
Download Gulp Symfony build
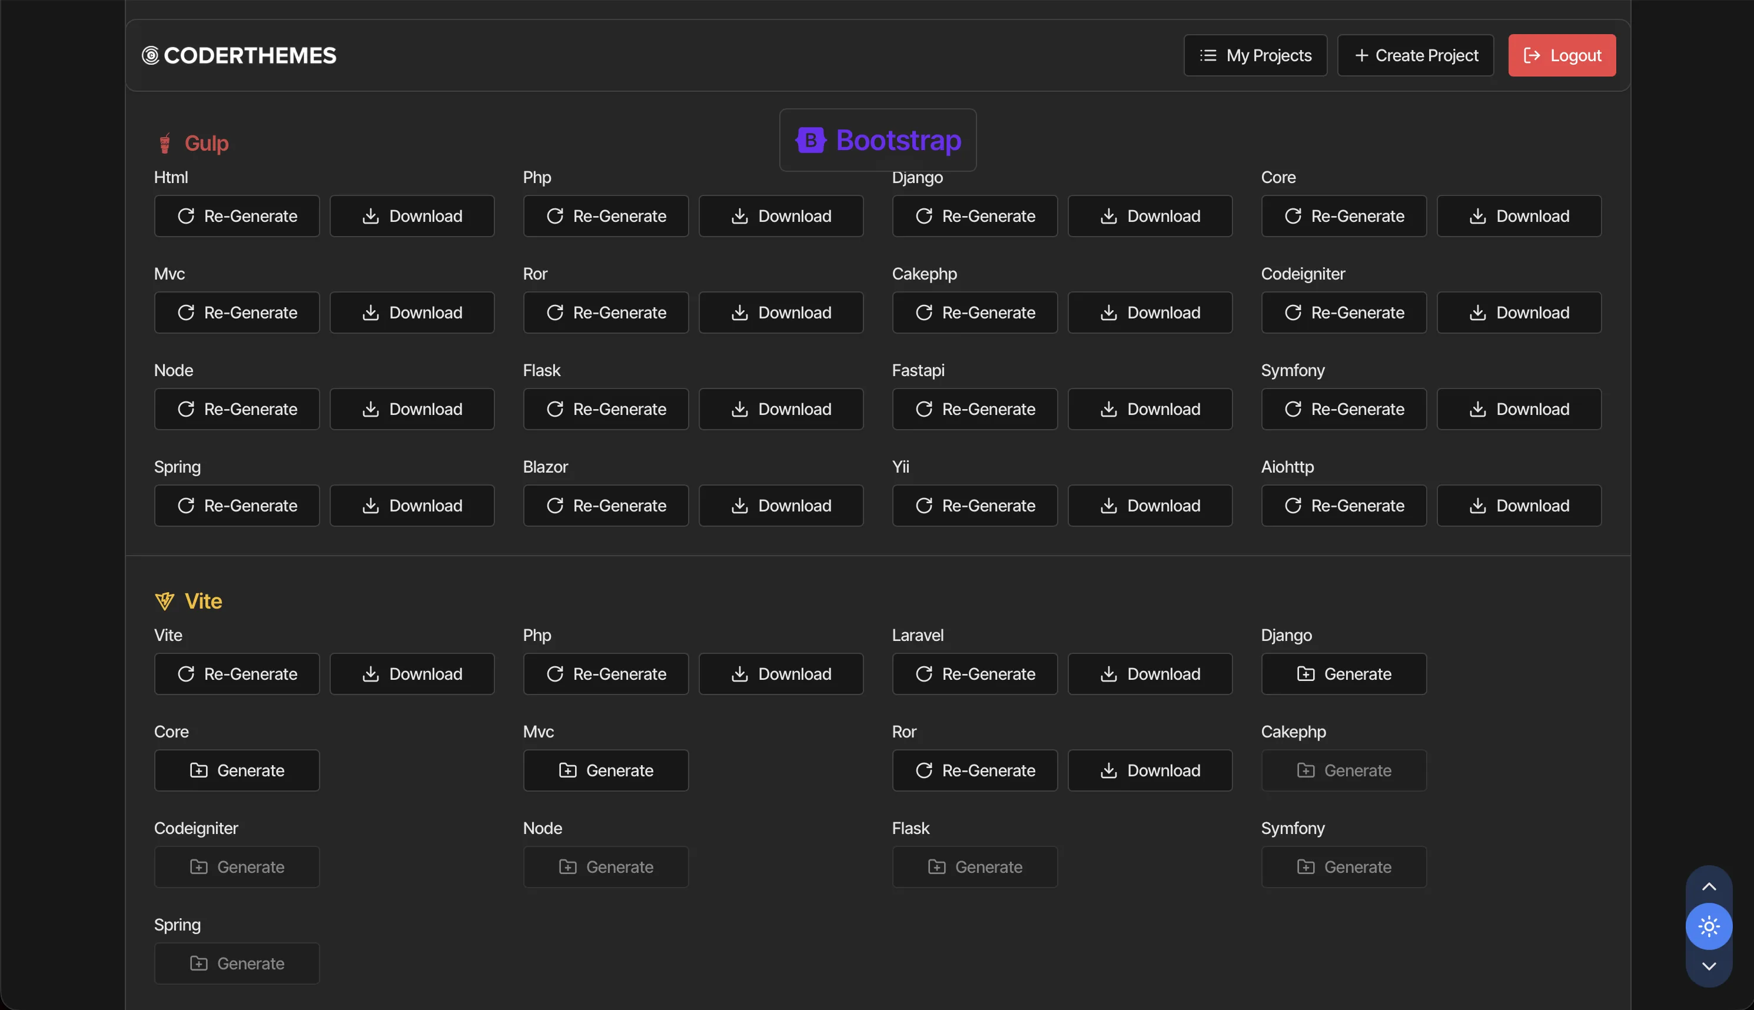pos(1519,408)
